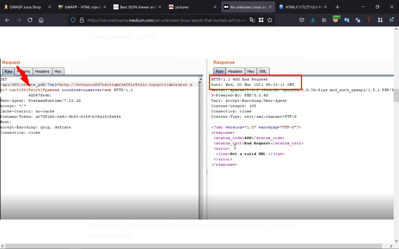Reload the current page
This screenshot has height=249, width=399.
[30, 20]
